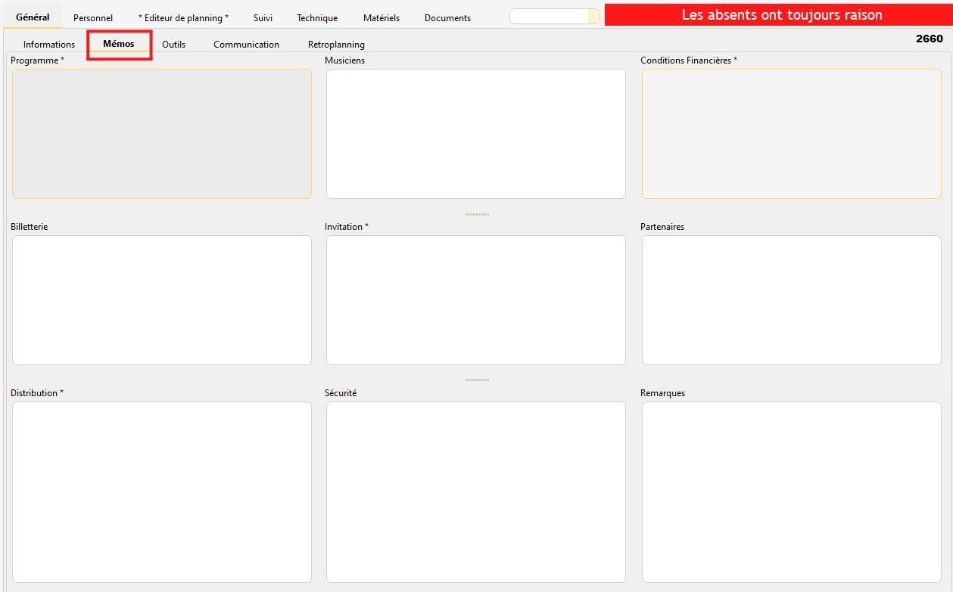The height and width of the screenshot is (592, 953).
Task: Open the Personnel tab
Action: tap(93, 17)
